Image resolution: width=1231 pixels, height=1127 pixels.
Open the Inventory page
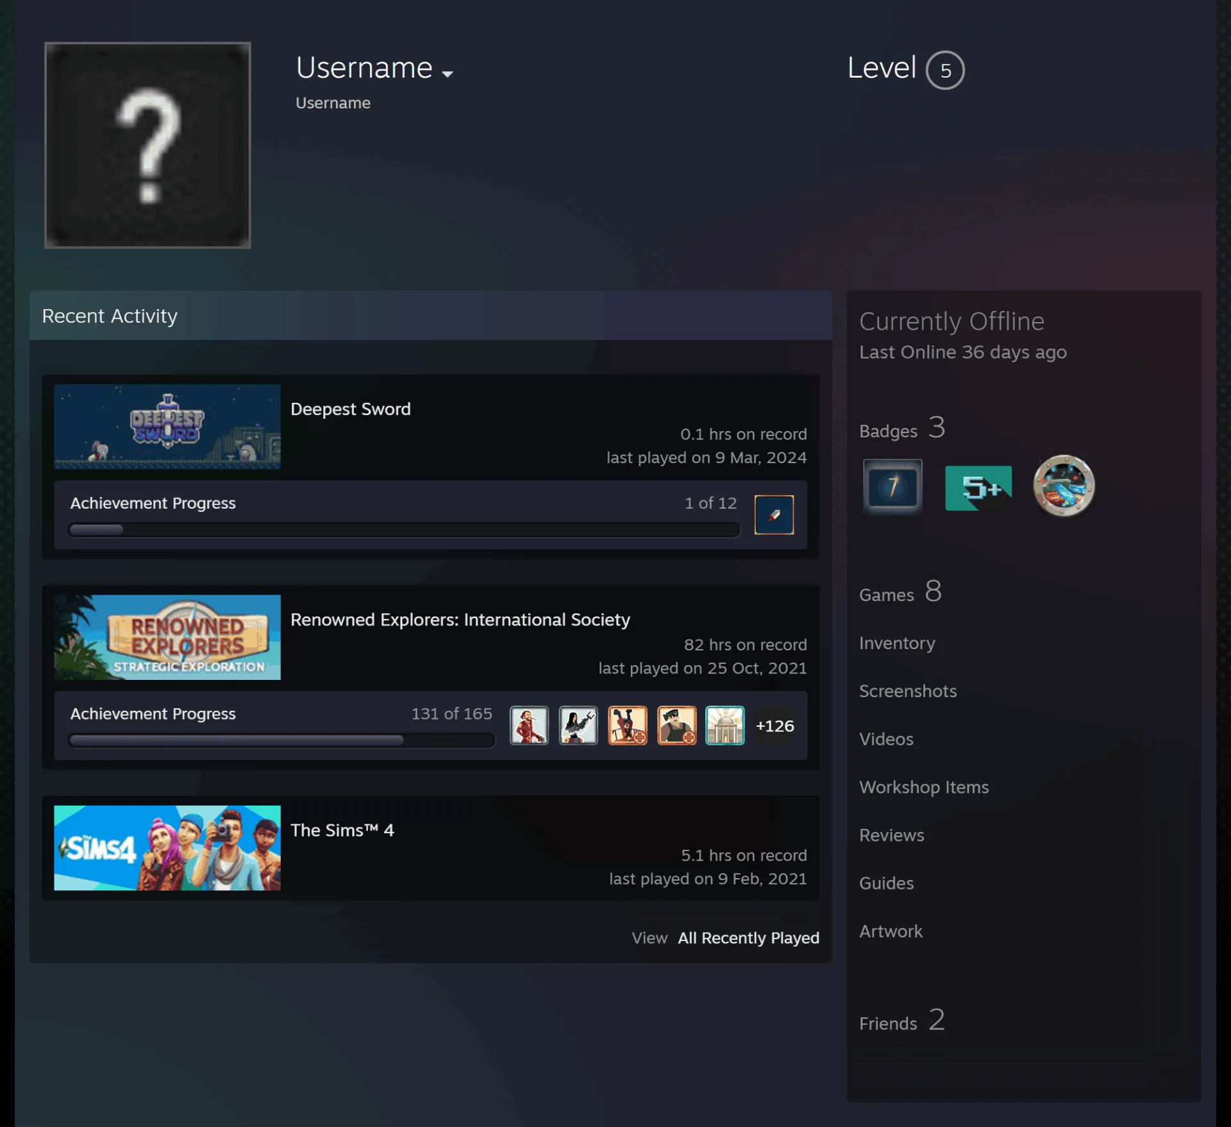point(897,643)
